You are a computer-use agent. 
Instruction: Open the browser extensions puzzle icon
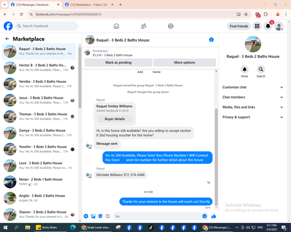266,14
